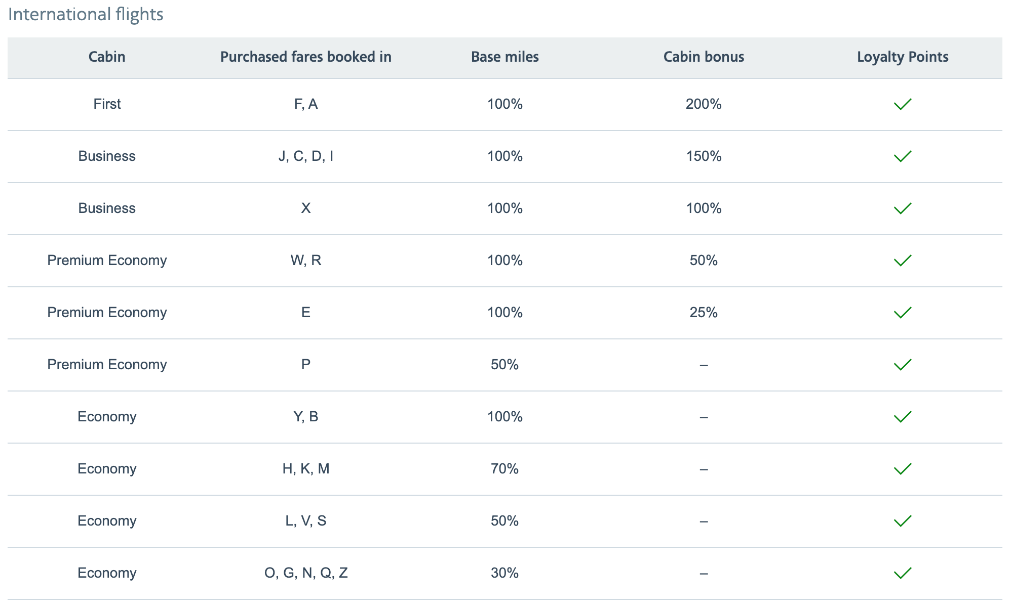This screenshot has height=608, width=1010.
Task: Click the Loyalty Points column header
Action: tap(903, 57)
